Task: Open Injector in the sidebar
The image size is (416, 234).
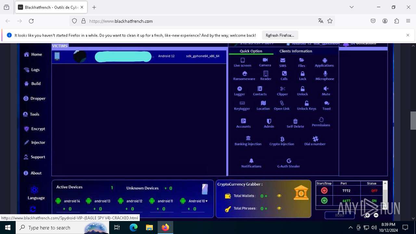Action: pos(34,142)
